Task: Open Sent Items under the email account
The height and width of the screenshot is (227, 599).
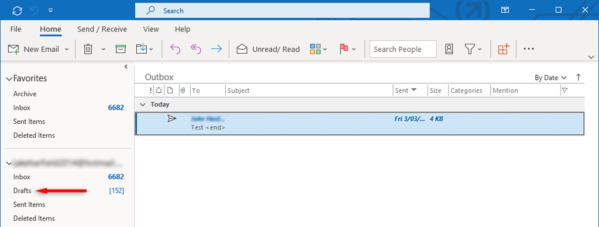Action: click(x=29, y=204)
